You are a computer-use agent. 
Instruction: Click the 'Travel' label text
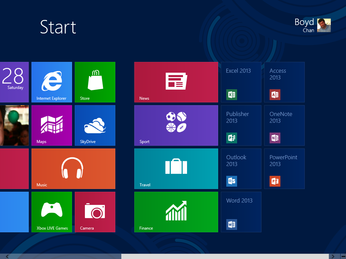click(145, 185)
